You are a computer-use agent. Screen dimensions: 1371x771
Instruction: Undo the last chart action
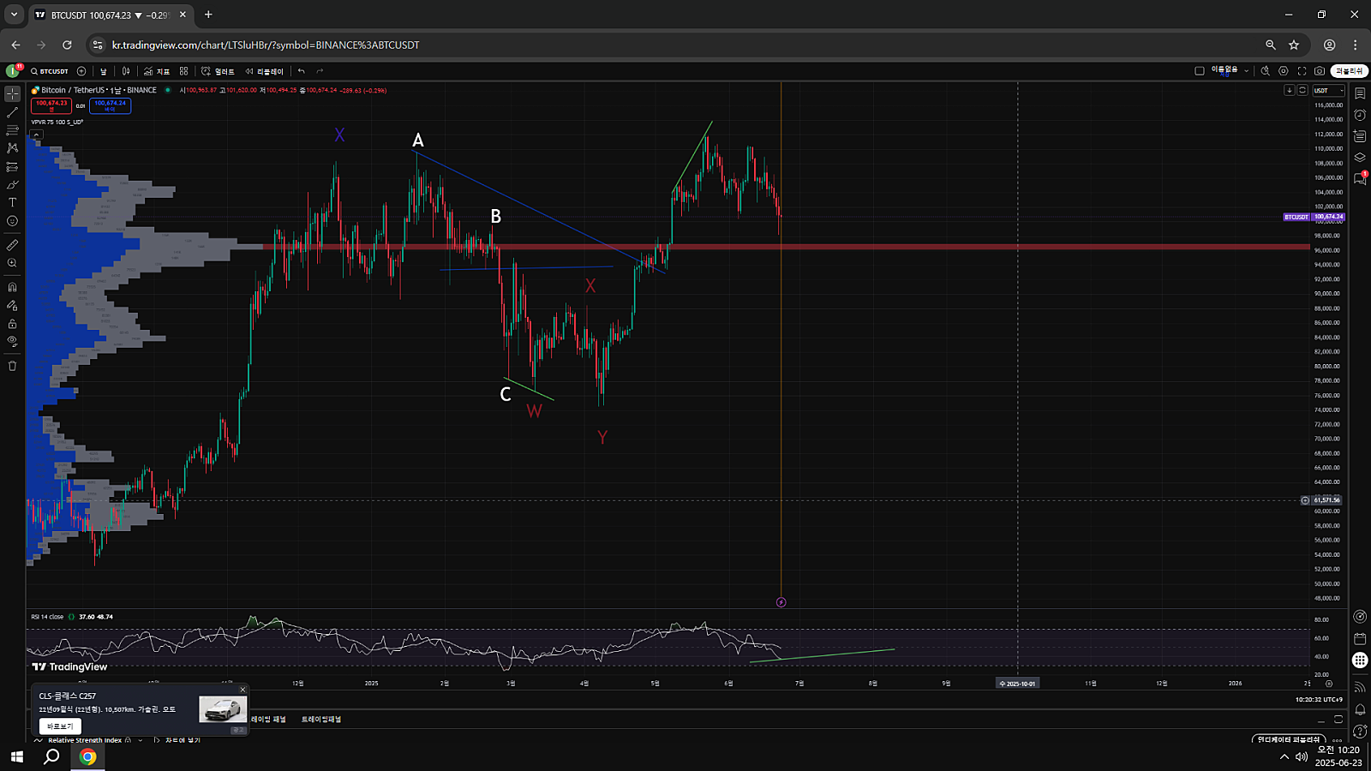click(x=302, y=71)
